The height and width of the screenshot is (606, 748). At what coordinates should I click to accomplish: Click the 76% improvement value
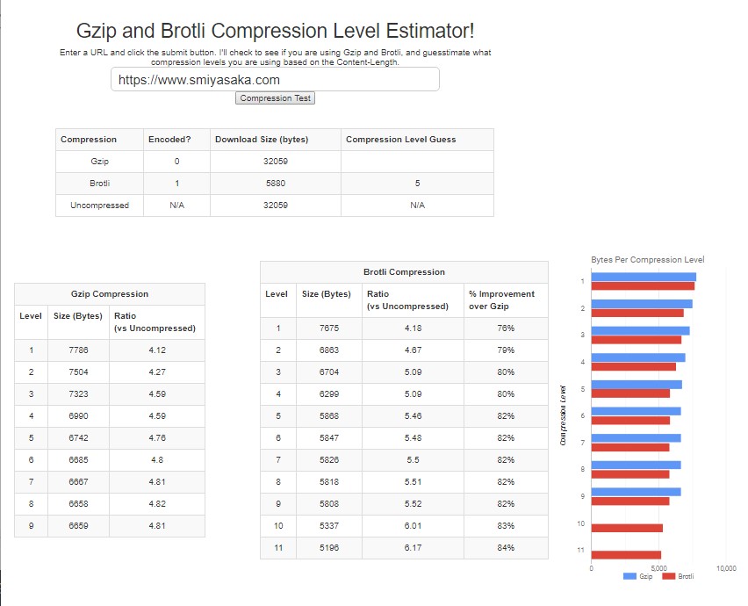coord(506,328)
